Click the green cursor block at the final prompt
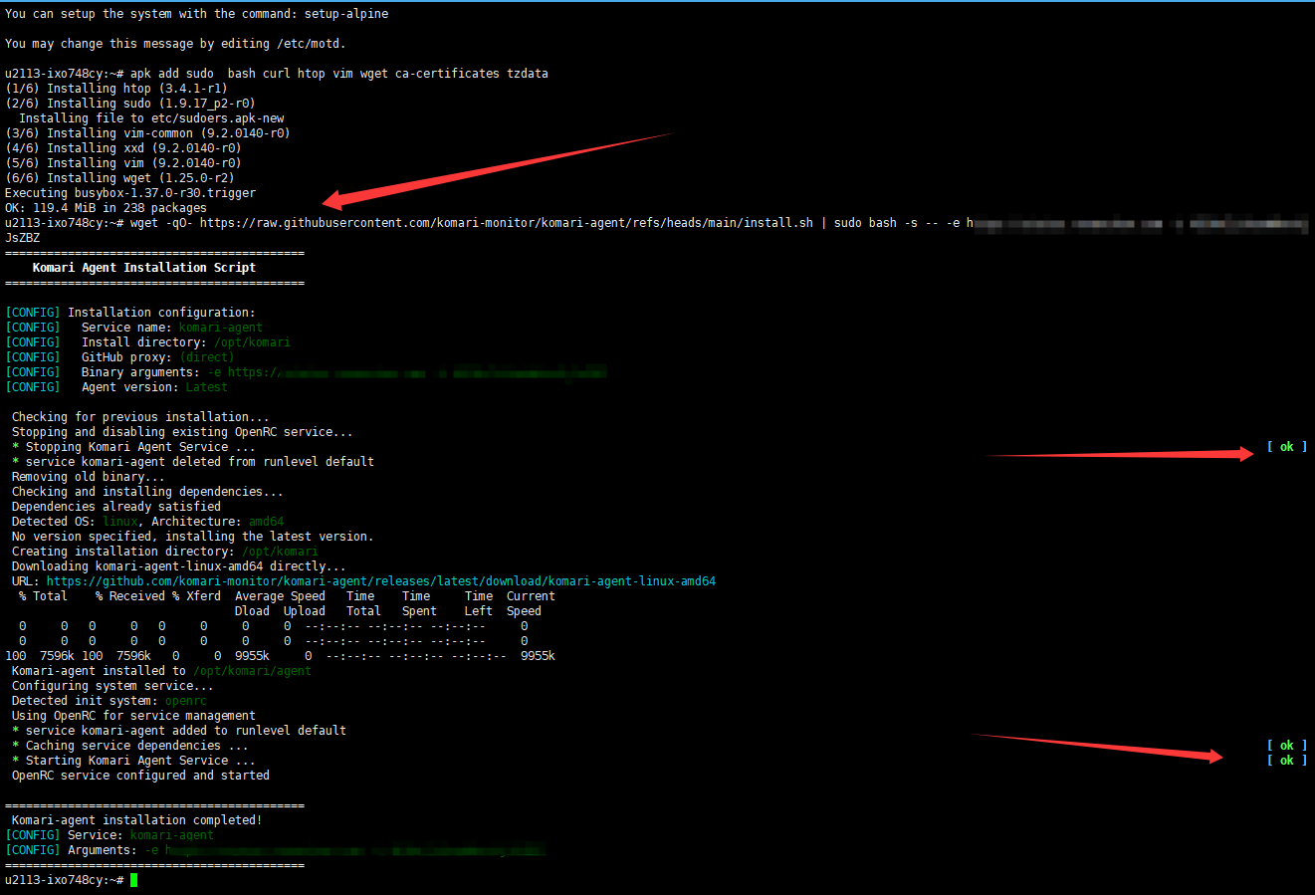 [x=133, y=880]
